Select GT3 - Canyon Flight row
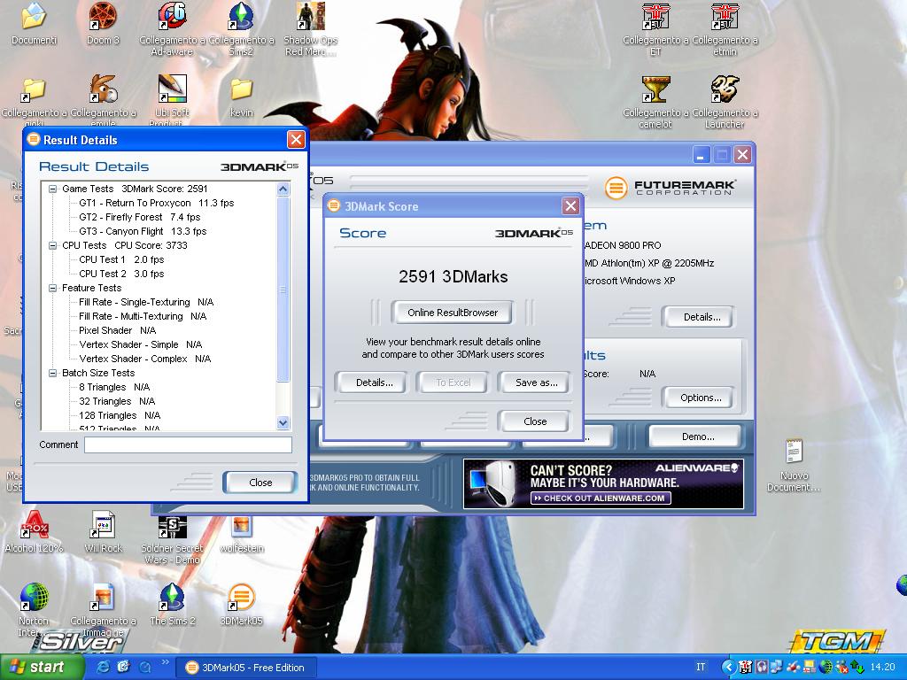Screen dimensions: 907x680 143,231
